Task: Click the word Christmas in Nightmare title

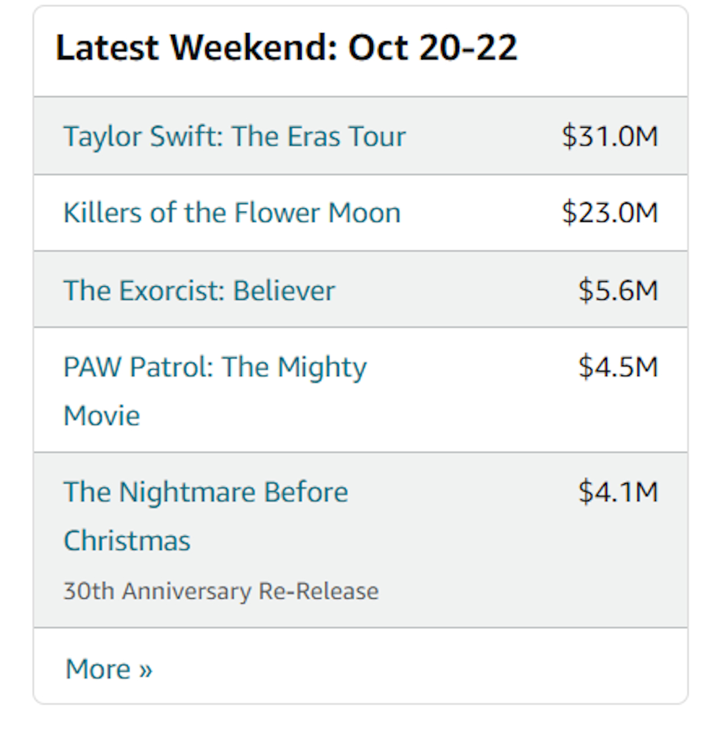Action: (x=127, y=541)
